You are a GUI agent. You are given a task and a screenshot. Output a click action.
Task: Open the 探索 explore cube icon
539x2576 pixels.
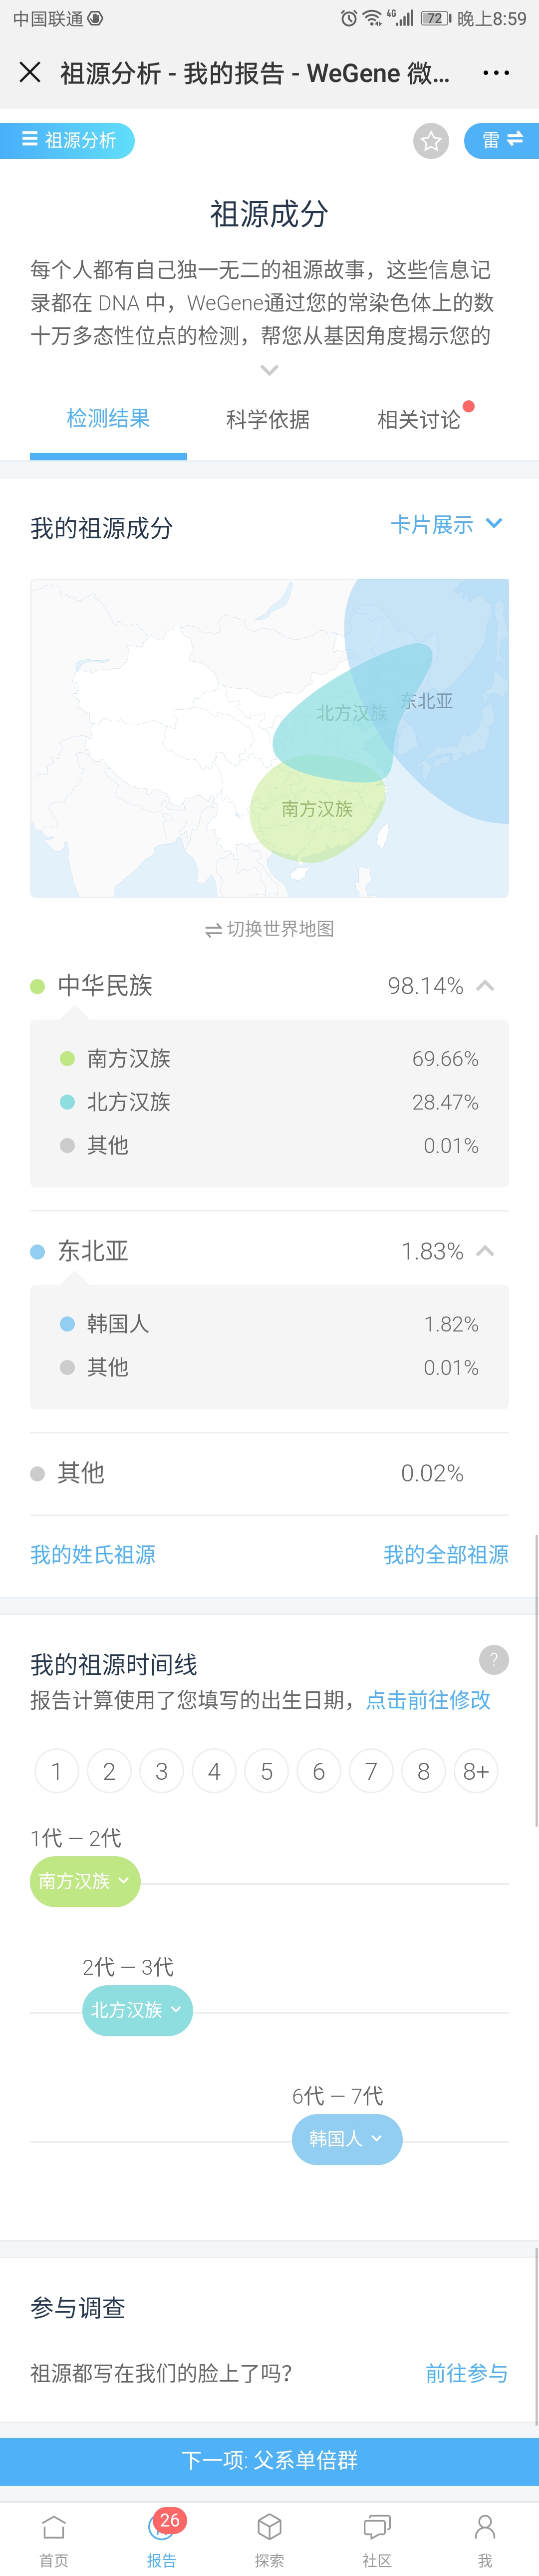coord(269,2541)
